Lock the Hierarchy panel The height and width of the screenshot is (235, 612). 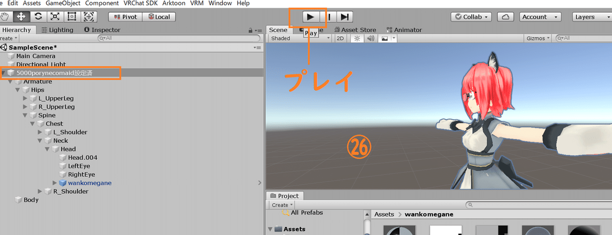[250, 31]
